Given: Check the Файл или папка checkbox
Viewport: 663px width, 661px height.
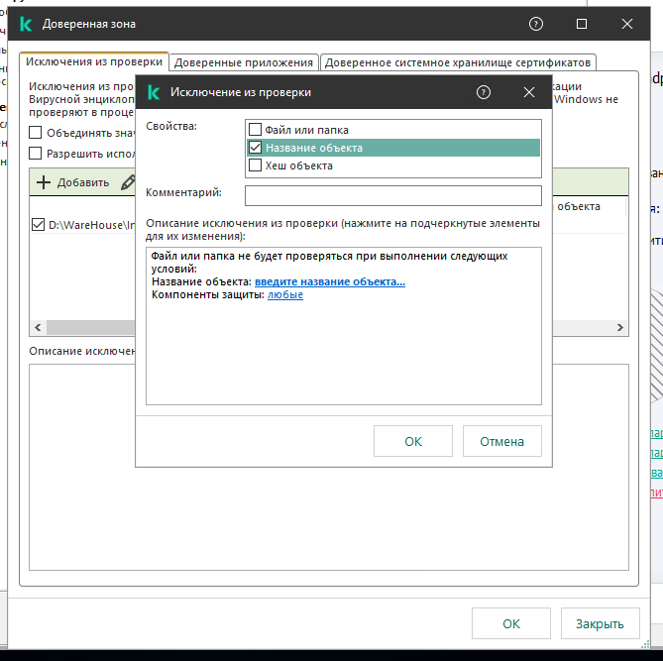Looking at the screenshot, I should (255, 129).
